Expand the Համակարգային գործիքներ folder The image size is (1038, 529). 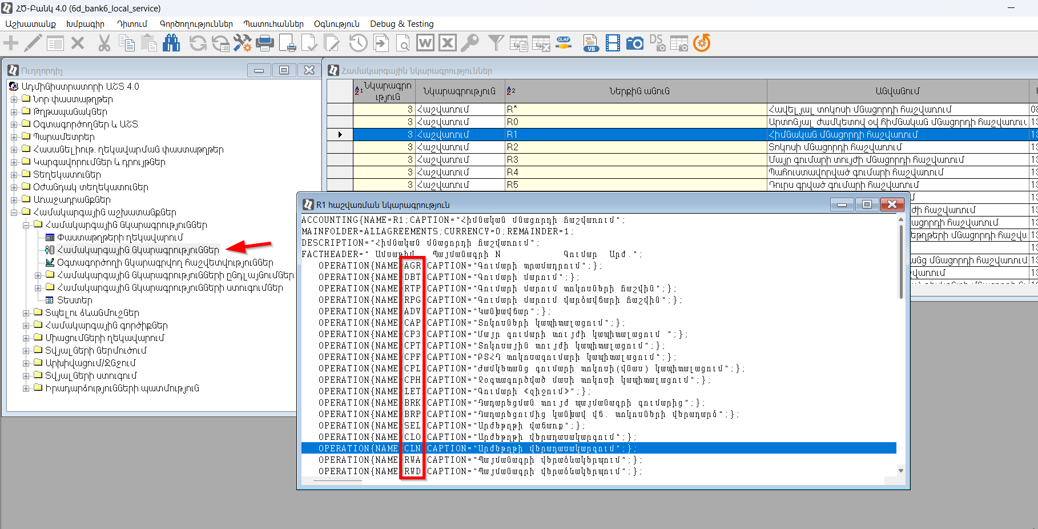point(26,326)
